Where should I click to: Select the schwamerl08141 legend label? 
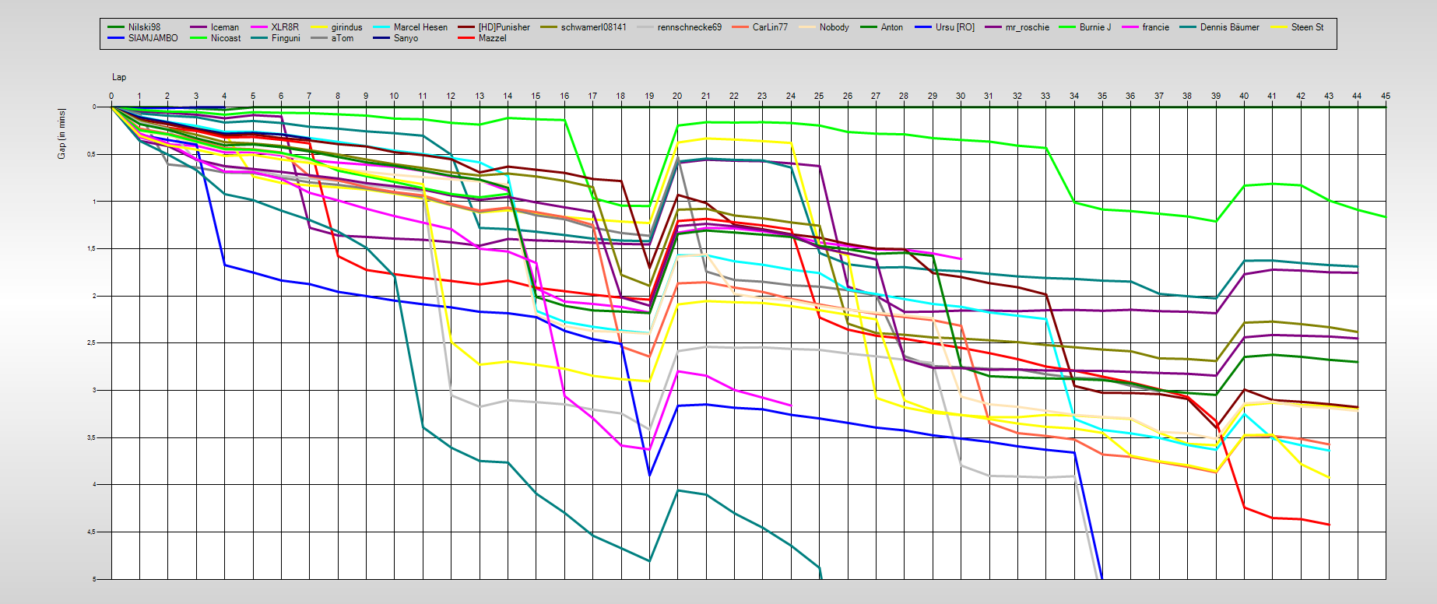coord(593,27)
